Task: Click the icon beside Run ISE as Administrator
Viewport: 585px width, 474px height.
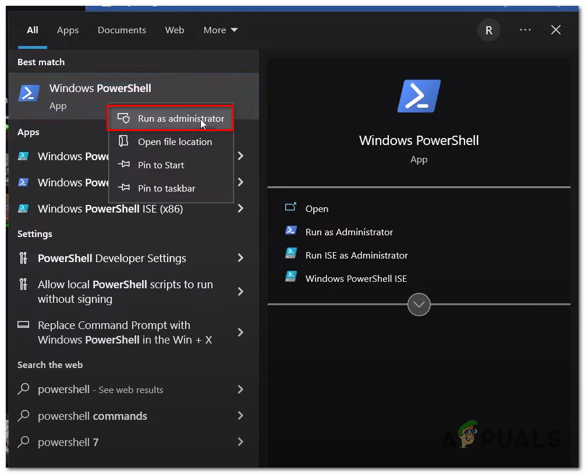Action: click(290, 253)
